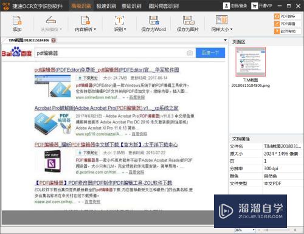Open the PDF转换 button
The image size is (304, 234).
pyautogui.click(x=288, y=16)
